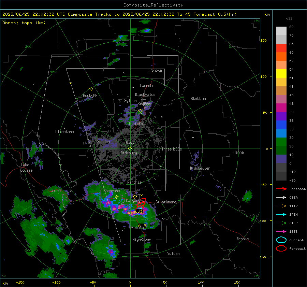Click the white 09EA arrow legend icon

281,198
